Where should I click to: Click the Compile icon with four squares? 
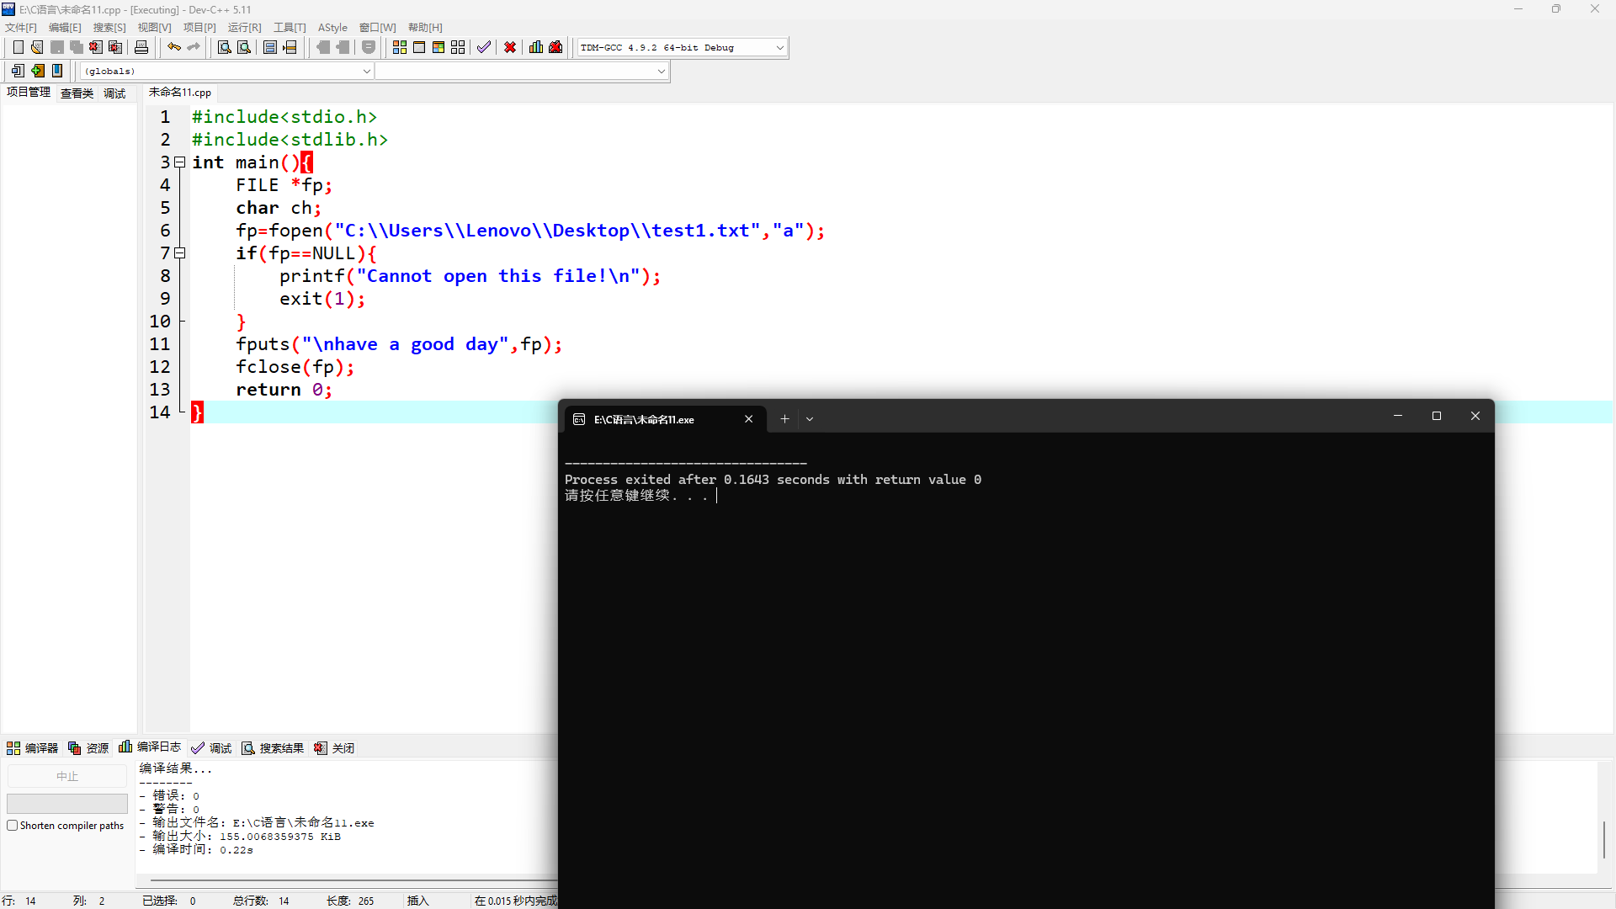coord(400,47)
